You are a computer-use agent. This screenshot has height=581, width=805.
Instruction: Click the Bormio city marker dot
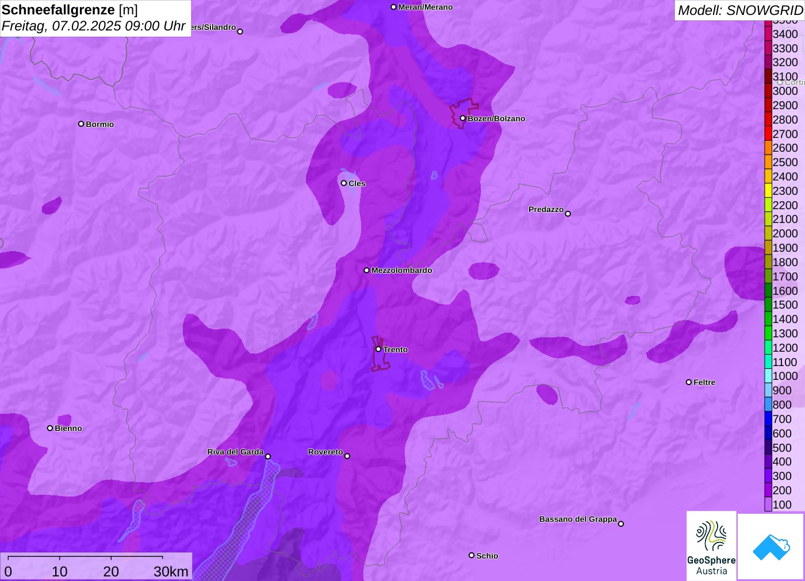tap(81, 124)
